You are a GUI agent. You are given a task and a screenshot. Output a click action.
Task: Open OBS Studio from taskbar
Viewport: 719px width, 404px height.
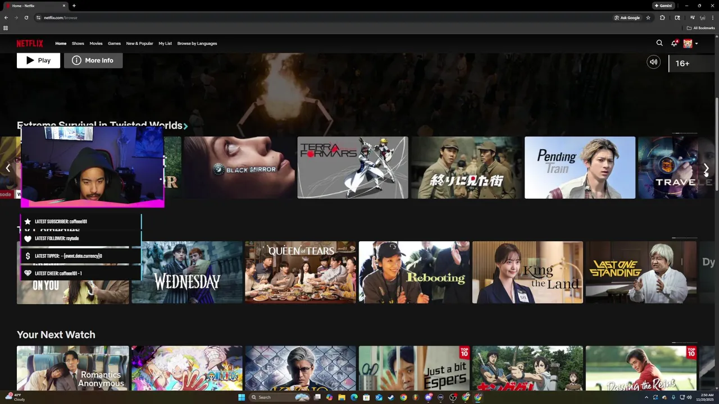pyautogui.click(x=453, y=397)
